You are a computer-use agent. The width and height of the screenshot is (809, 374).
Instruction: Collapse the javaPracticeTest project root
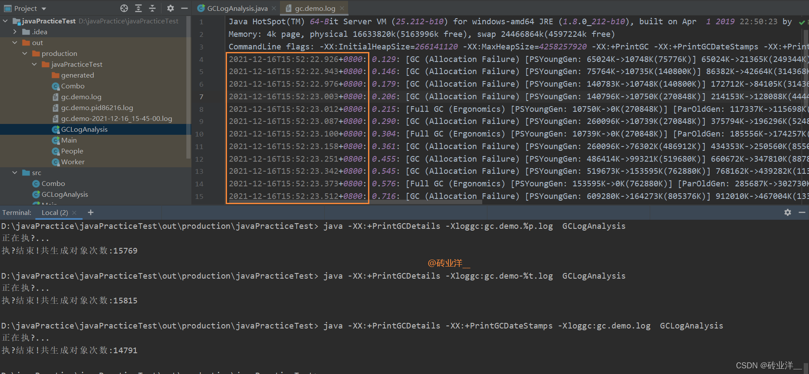coord(5,21)
